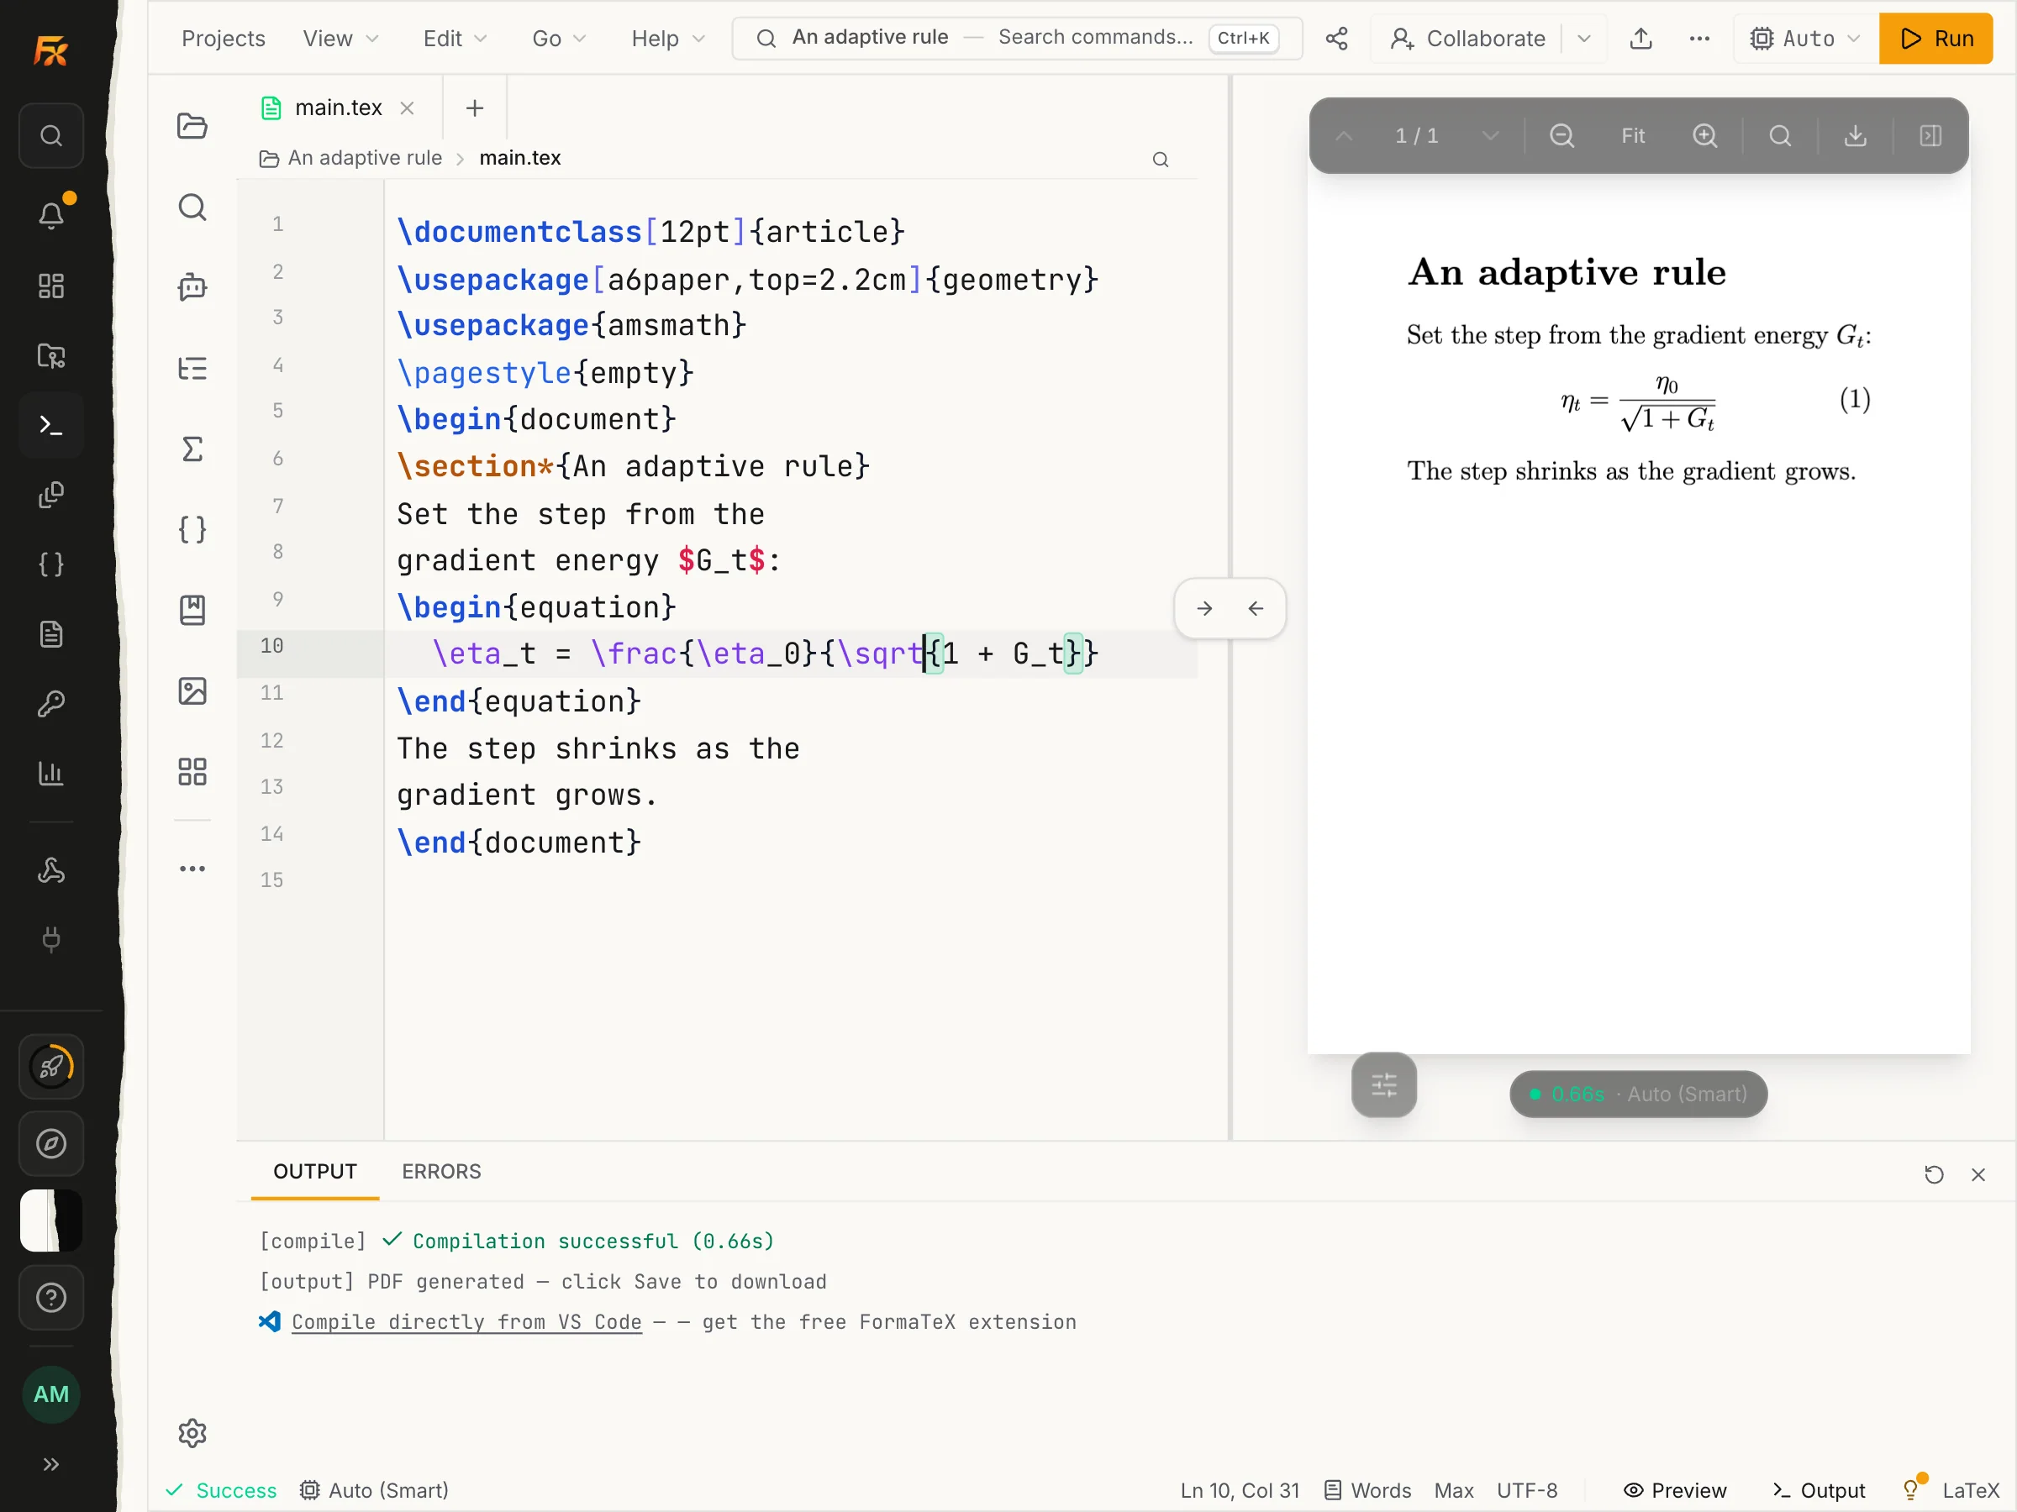2017x1512 pixels.
Task: Toggle the PDF side panel layout icon
Action: pos(1930,136)
